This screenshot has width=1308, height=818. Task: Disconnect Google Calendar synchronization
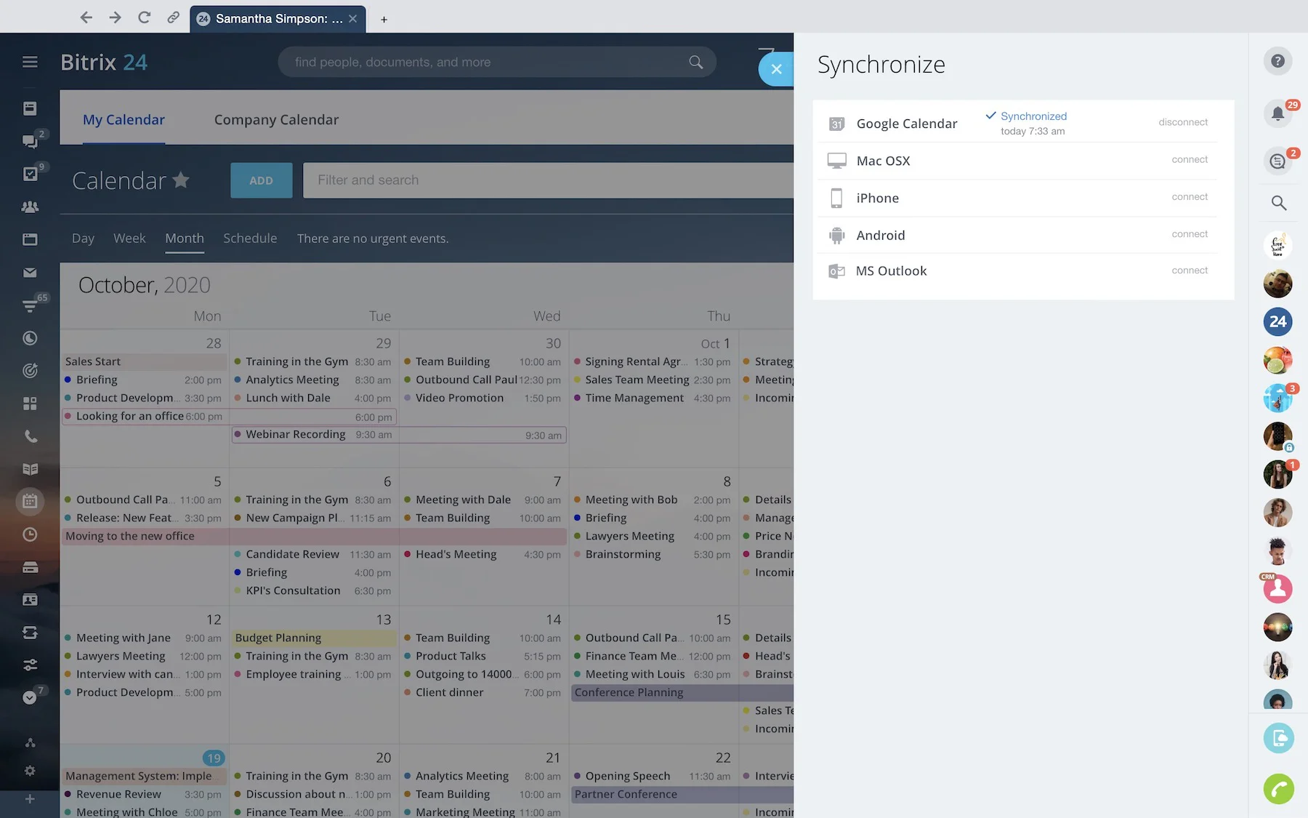coord(1182,122)
